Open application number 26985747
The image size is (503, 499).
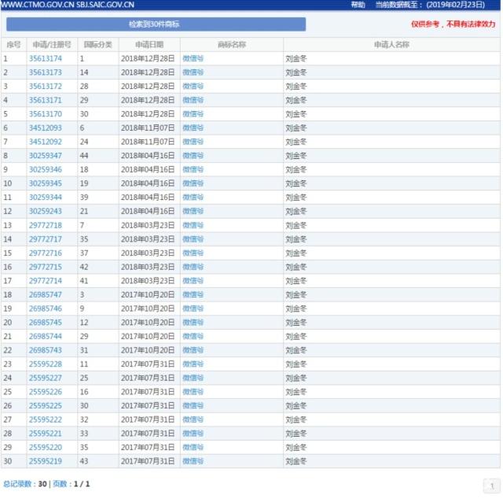coord(46,294)
